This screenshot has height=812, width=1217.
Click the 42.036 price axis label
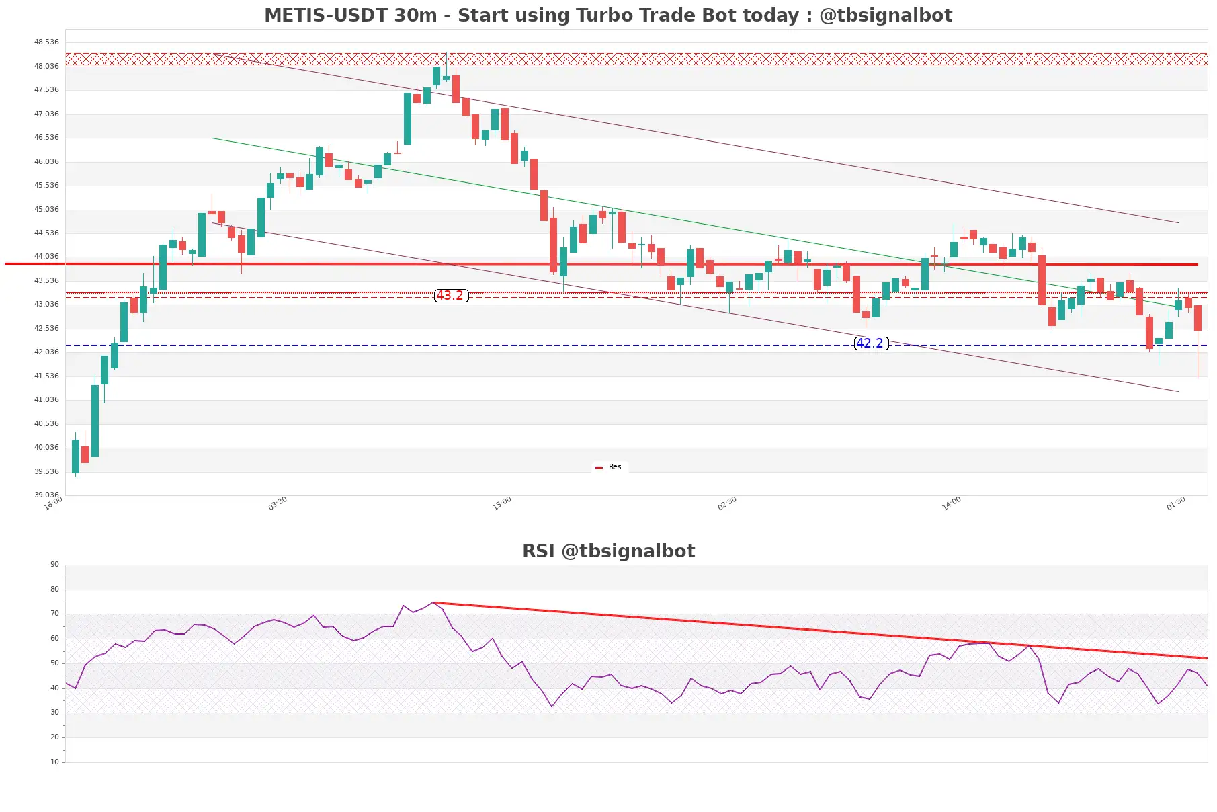[x=46, y=352]
